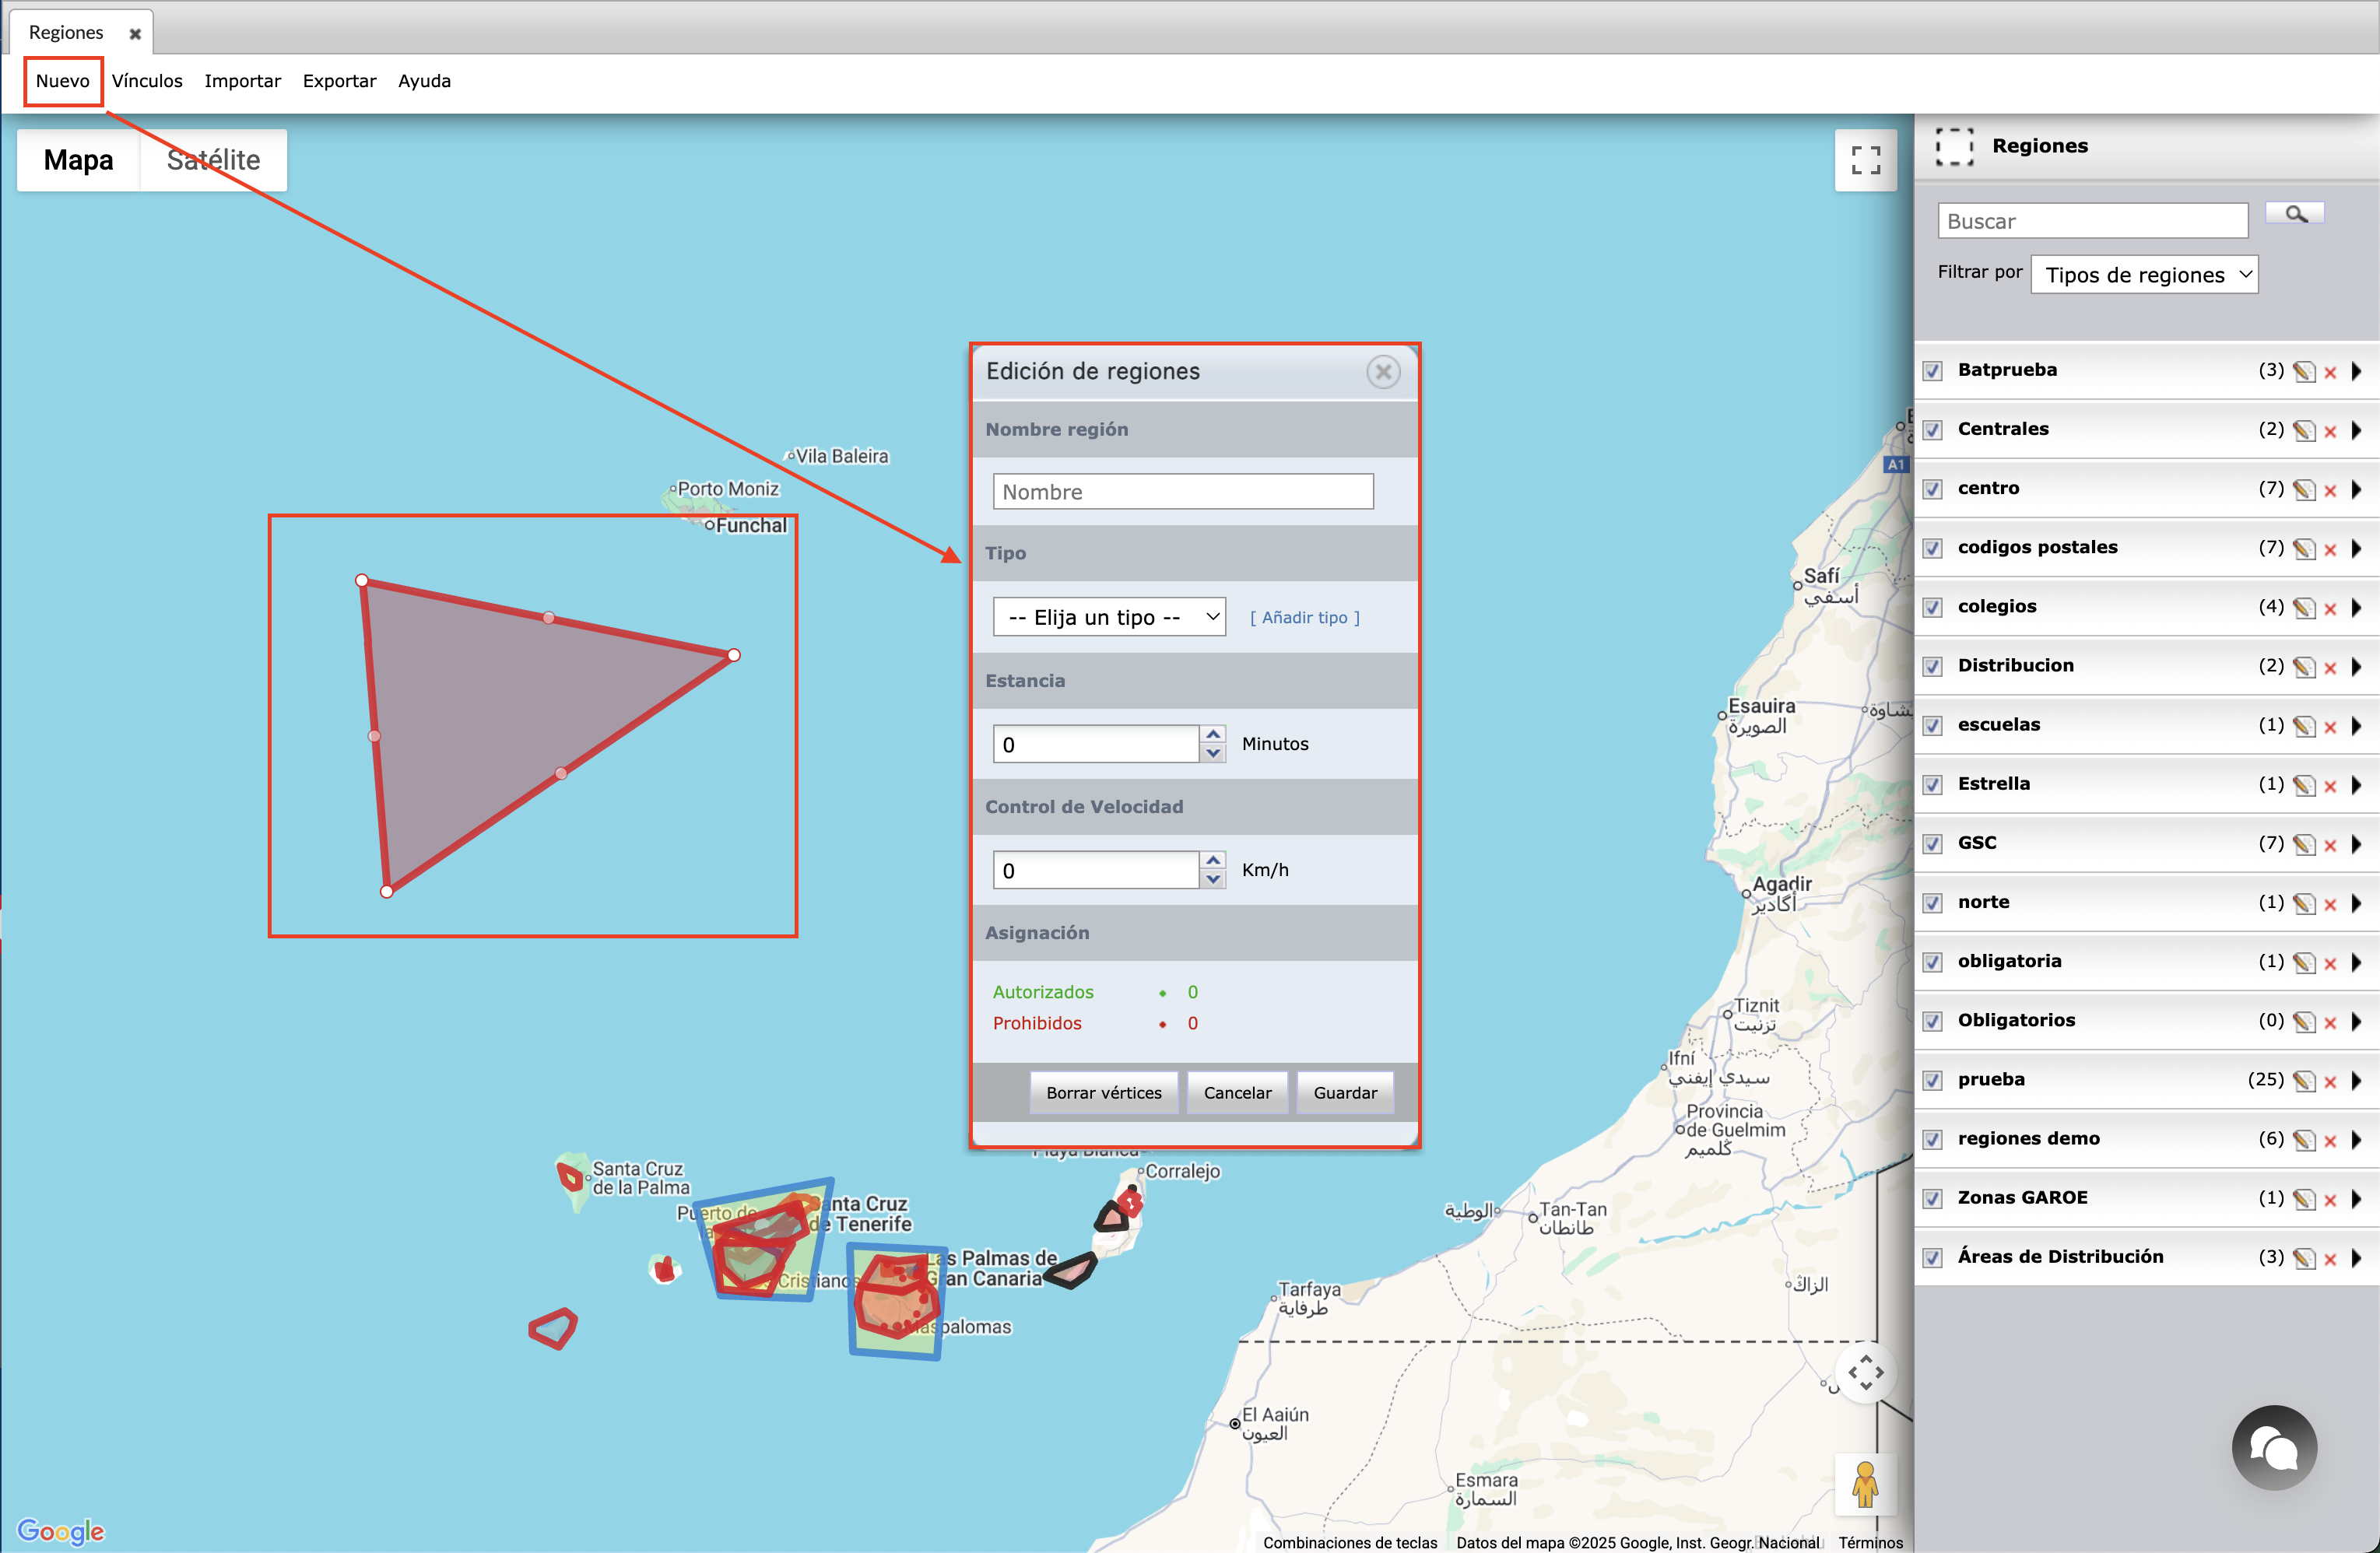Open the chat bubble widget

2273,1448
